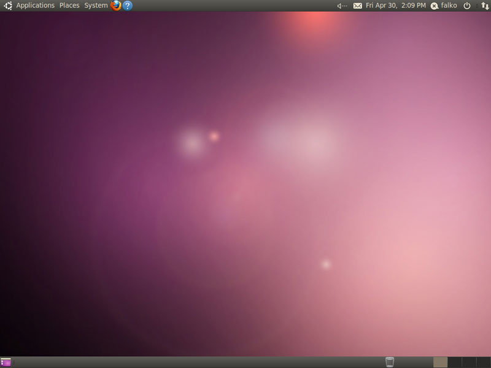The height and width of the screenshot is (368, 491).
Task: Open the Applications menu
Action: point(35,6)
